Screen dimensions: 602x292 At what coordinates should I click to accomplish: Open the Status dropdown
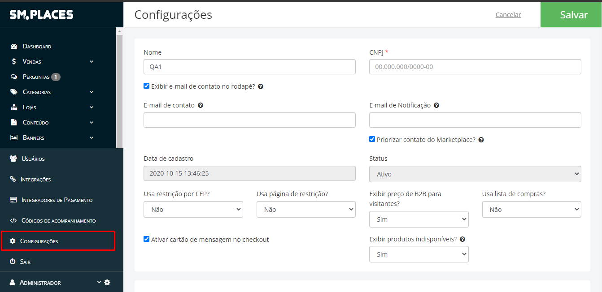[475, 174]
